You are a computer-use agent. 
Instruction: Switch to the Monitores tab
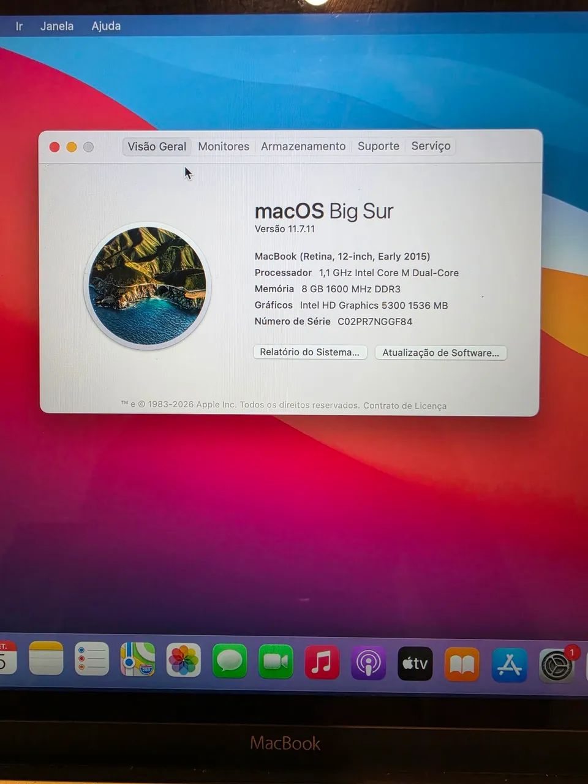[224, 146]
